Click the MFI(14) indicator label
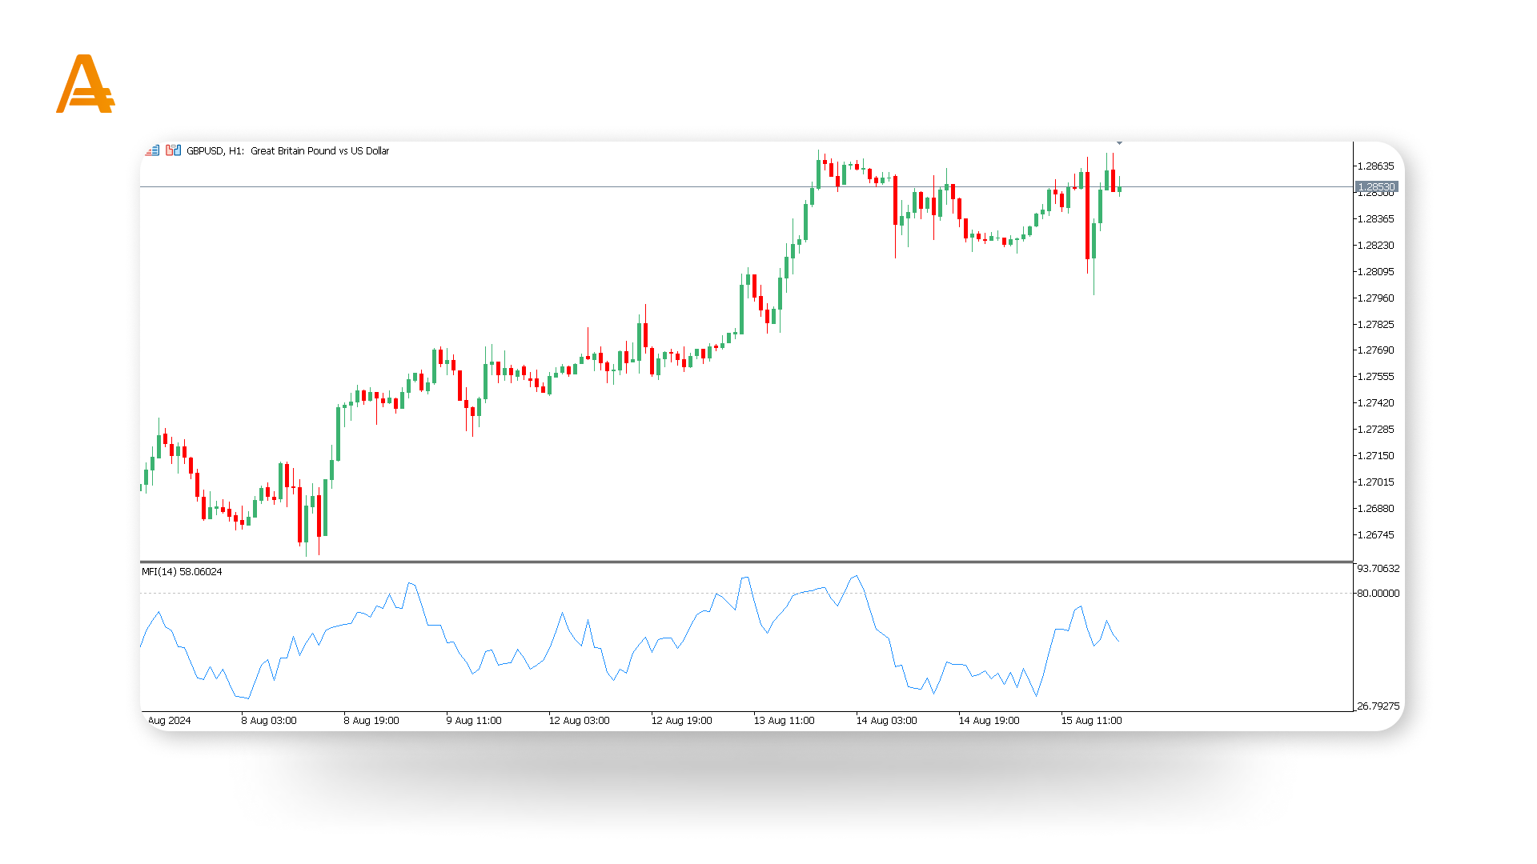 tap(182, 571)
